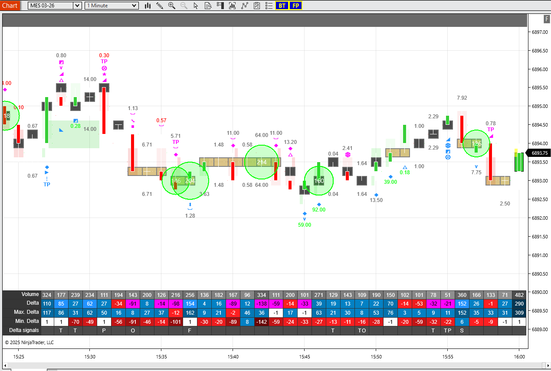Select the drawing tools pencil icon
The image size is (551, 371).
point(160,6)
